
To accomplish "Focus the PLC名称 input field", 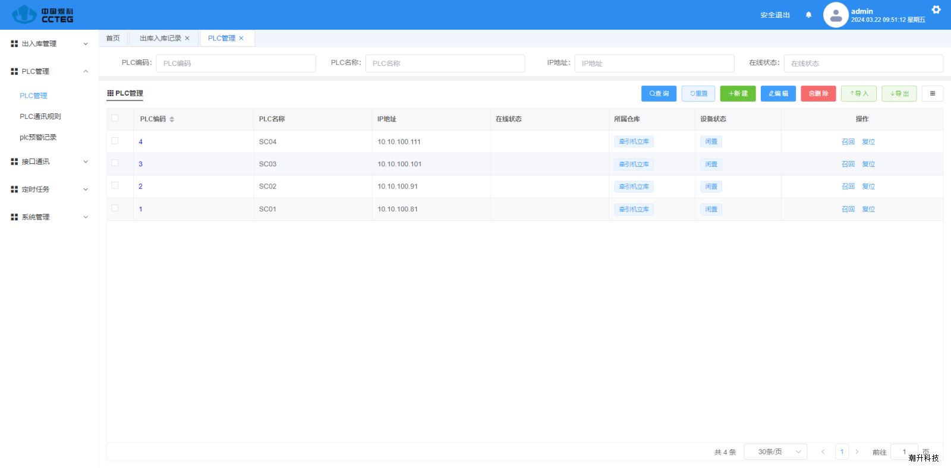I will (445, 64).
